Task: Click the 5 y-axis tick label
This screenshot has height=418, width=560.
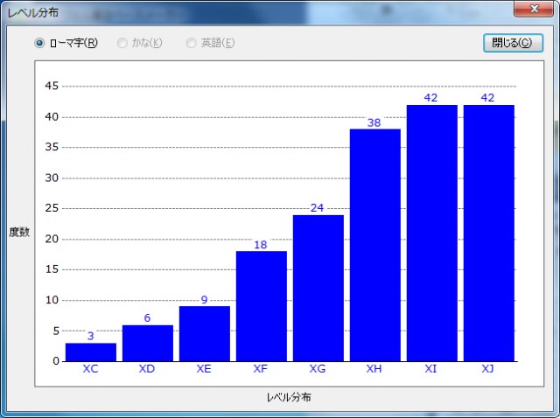Action: coord(56,331)
